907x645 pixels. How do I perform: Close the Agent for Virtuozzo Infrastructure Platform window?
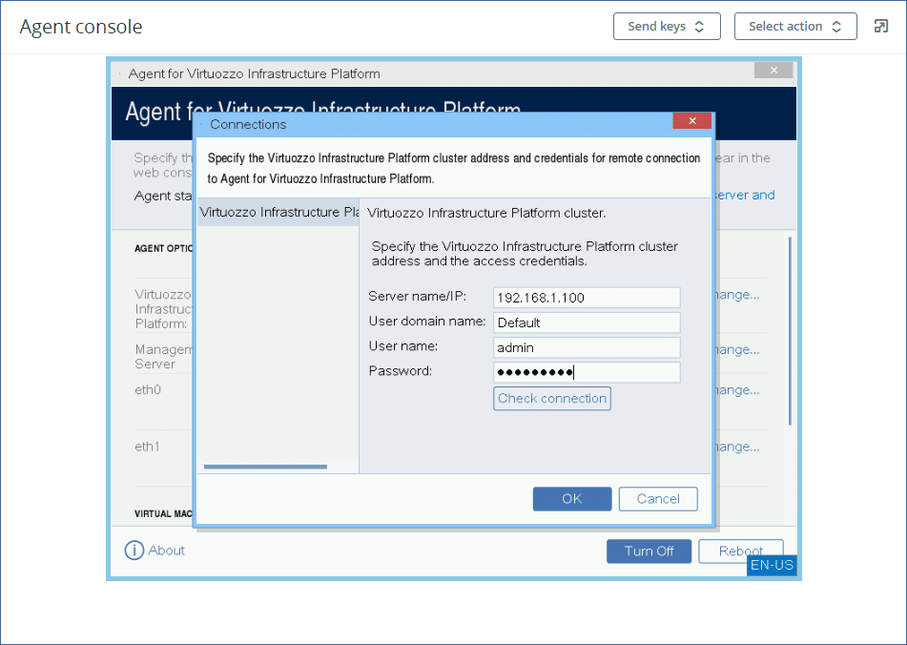[773, 71]
